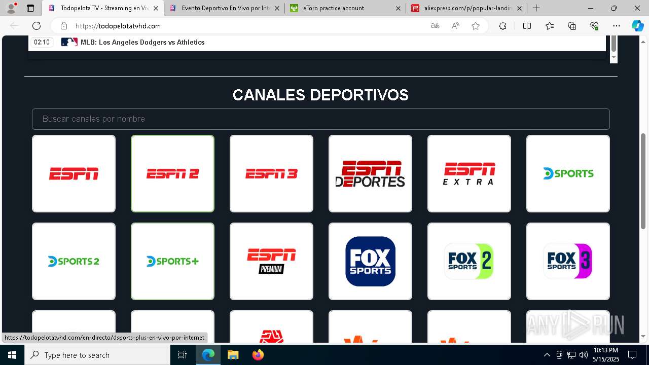Close the eToro practice account tab
Screen dimensions: 649x365
[398, 8]
